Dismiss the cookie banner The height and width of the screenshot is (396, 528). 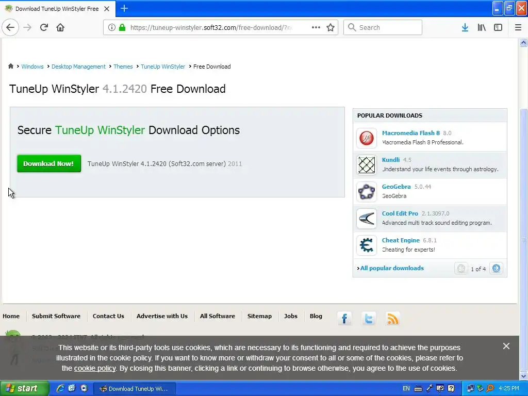[506, 346]
